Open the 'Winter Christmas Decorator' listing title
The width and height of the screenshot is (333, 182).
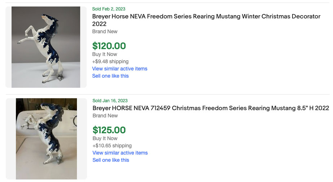(206, 17)
